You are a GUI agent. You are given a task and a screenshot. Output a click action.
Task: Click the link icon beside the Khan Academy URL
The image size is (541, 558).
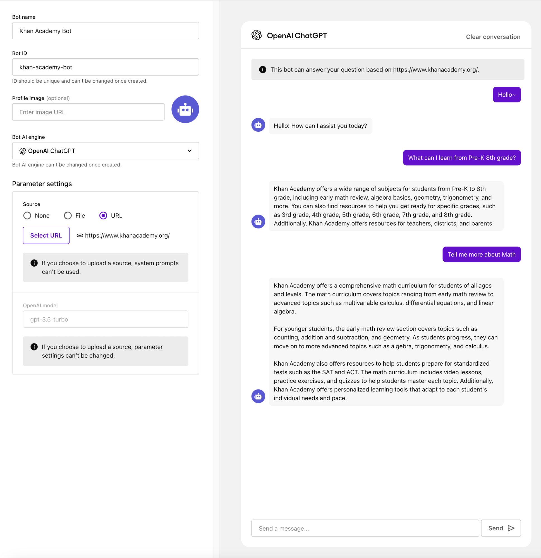[80, 235]
